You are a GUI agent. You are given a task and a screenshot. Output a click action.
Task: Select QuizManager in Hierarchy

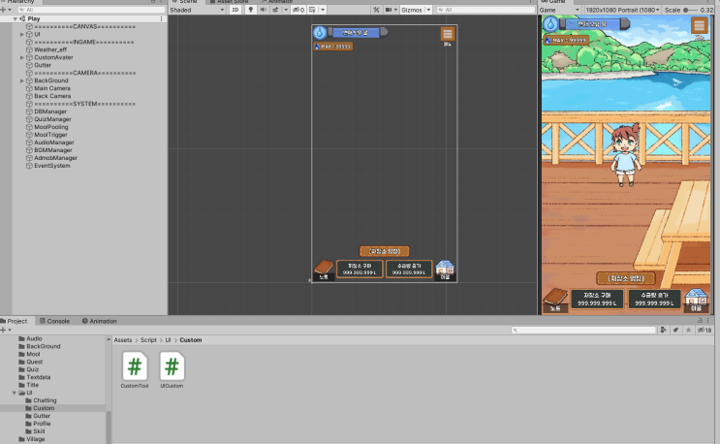[x=52, y=119]
